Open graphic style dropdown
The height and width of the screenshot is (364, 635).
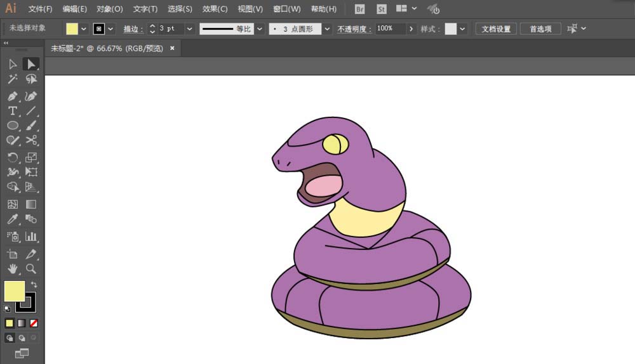462,29
